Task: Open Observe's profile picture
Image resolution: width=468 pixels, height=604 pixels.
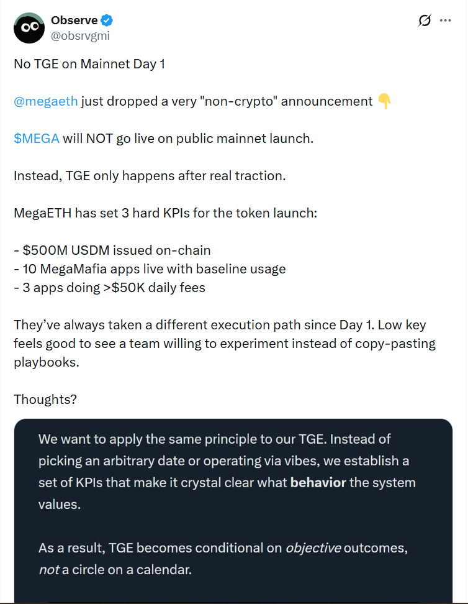Action: point(29,28)
